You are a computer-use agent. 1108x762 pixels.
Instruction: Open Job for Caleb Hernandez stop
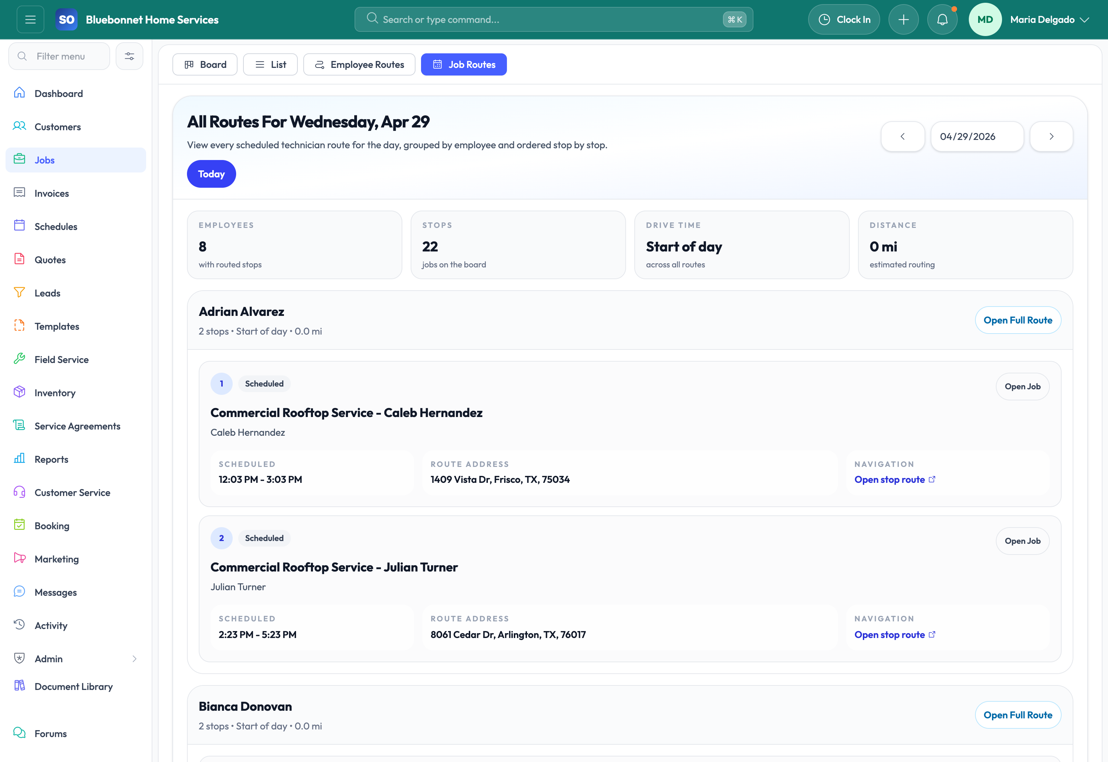(x=1022, y=387)
